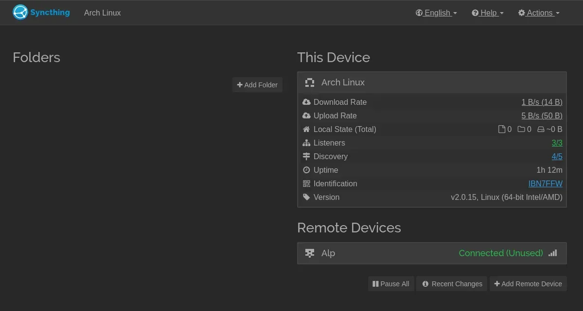Click the Recent Changes button
This screenshot has height=311, width=583.
[452, 283]
